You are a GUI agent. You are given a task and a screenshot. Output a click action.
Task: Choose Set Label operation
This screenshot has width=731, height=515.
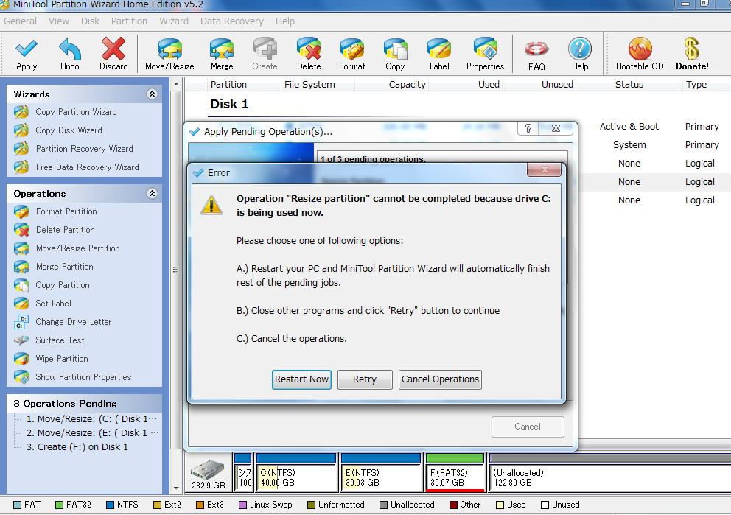(x=53, y=304)
